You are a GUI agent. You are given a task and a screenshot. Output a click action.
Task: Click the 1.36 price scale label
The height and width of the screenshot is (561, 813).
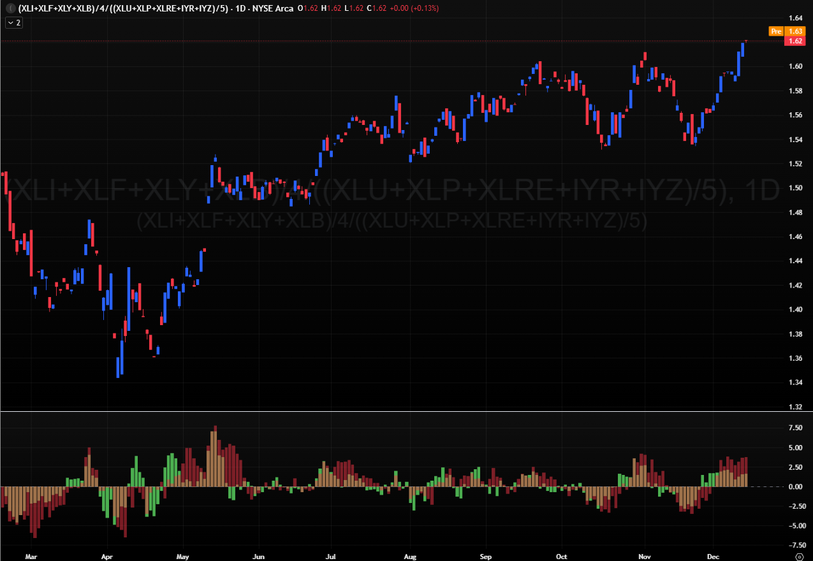click(x=795, y=358)
